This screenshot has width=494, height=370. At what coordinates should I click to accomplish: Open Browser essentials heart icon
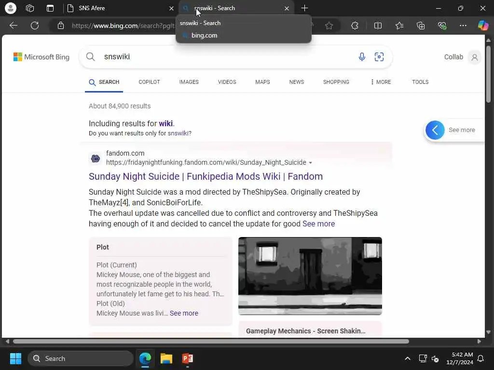coord(442,26)
